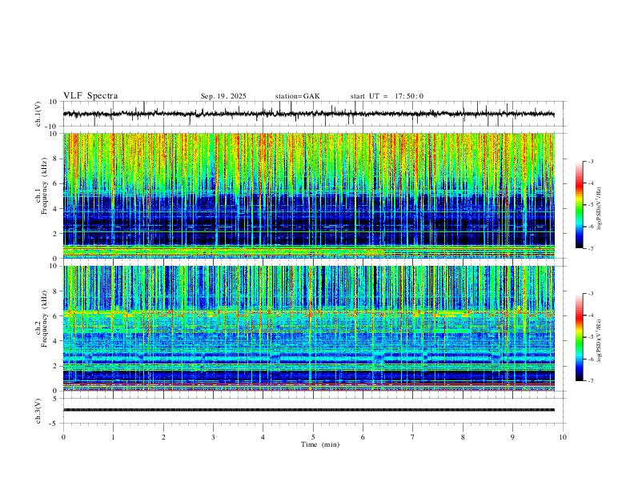Click the ch.1 spectrogram dark blue 2-4 kHz region
Image resolution: width=634 pixels, height=490 pixels.
(x=308, y=220)
